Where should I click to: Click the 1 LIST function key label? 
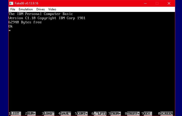pyautogui.click(x=15, y=113)
